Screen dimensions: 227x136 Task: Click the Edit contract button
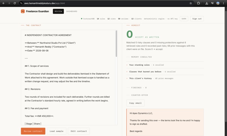point(79,131)
